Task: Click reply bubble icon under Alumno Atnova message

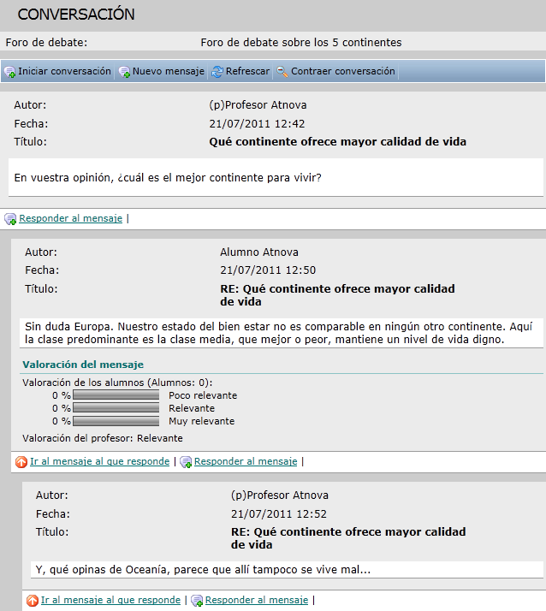Action: pyautogui.click(x=186, y=462)
